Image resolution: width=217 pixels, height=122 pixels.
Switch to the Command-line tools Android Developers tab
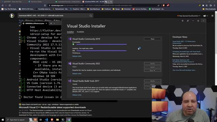68,2
